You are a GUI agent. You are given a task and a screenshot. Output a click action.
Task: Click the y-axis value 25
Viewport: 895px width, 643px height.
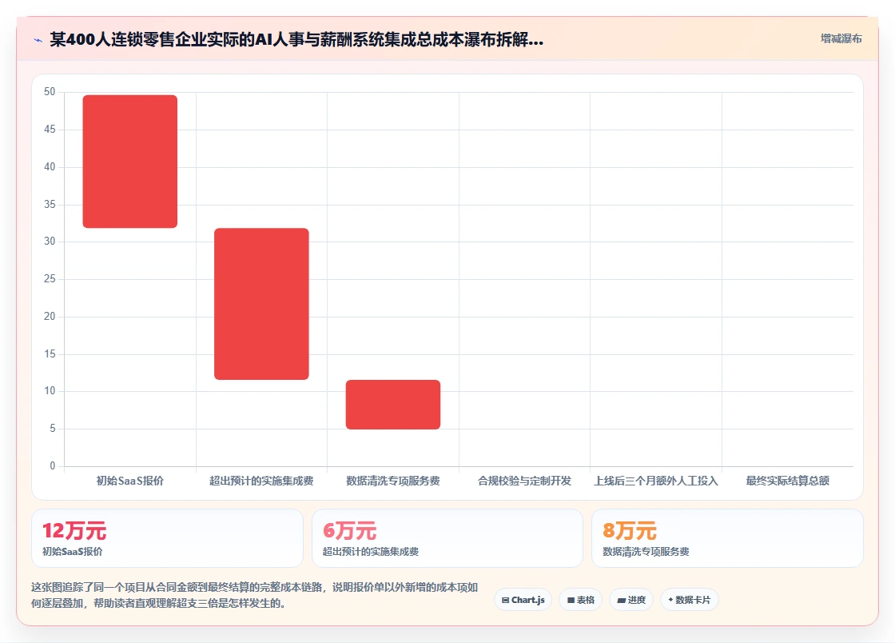pos(50,279)
